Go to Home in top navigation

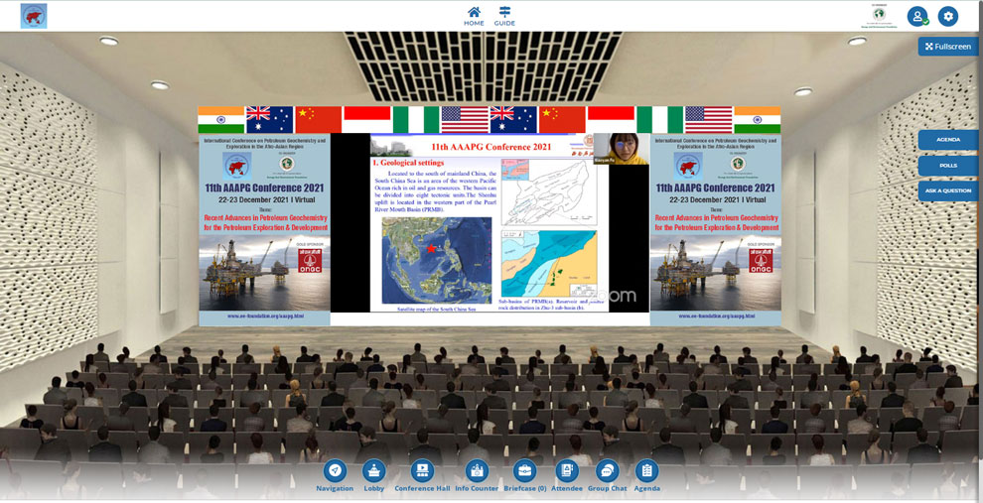click(x=474, y=16)
